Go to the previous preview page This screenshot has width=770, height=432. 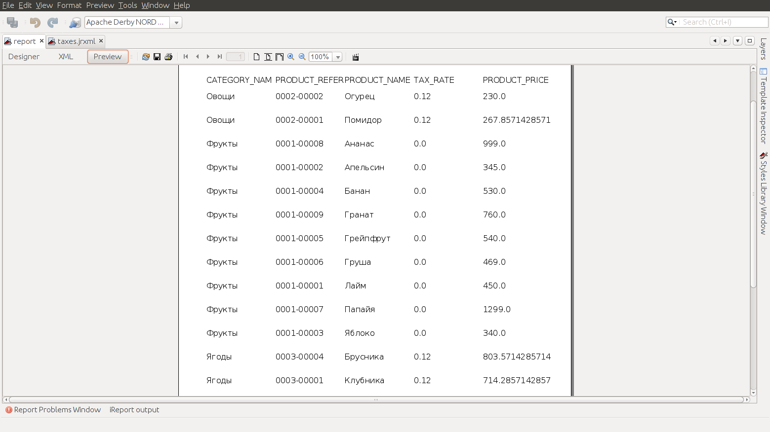click(x=197, y=57)
